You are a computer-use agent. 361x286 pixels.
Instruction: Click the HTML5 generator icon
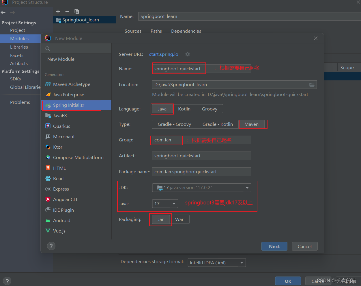click(48, 168)
